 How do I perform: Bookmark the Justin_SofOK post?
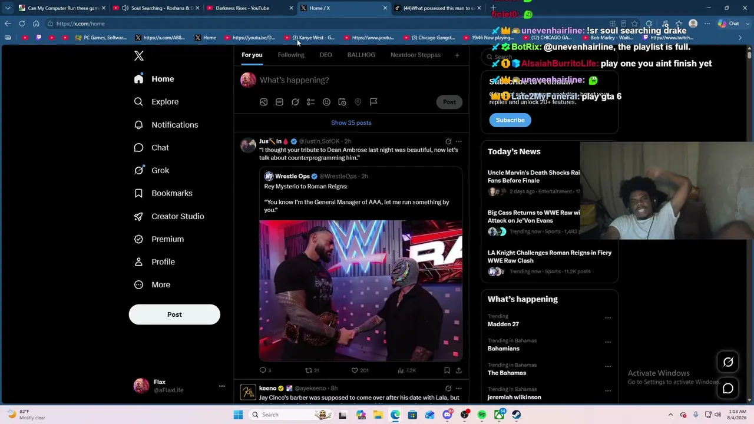point(447,370)
